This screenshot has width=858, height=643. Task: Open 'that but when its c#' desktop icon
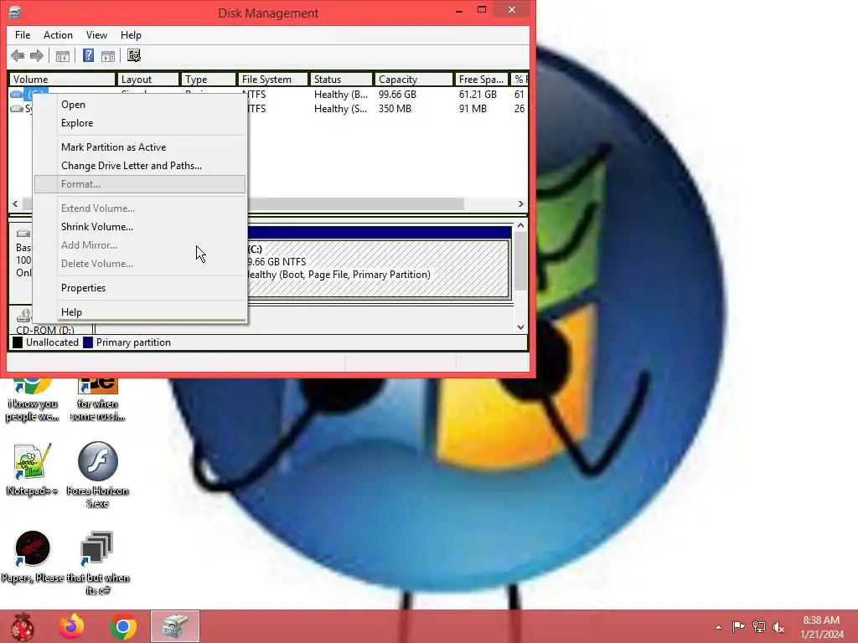[x=97, y=563]
